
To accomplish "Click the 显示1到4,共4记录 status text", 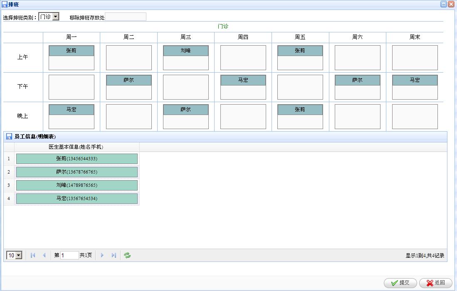I will 425,255.
